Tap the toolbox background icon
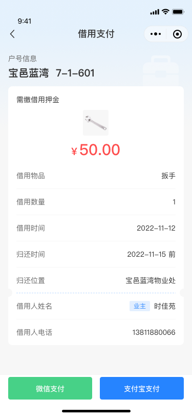Viewport: 192px width, 417px height. point(160,70)
